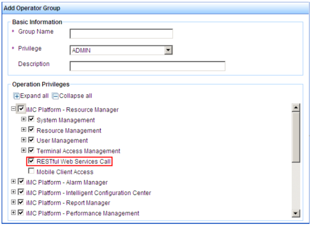The image size is (312, 226).
Task: Expand iMC Platform - Report Manager node
Action: point(13,202)
